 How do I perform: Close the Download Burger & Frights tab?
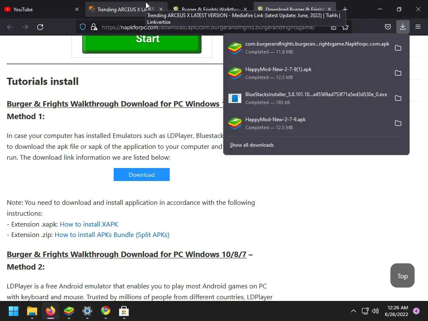point(329,9)
